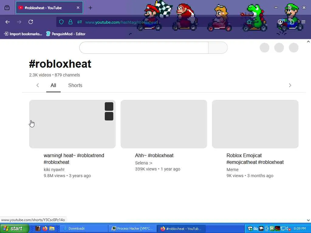Viewport: 311px width, 233px height.
Task: Open site permissions icon in address bar
Action: point(80,22)
